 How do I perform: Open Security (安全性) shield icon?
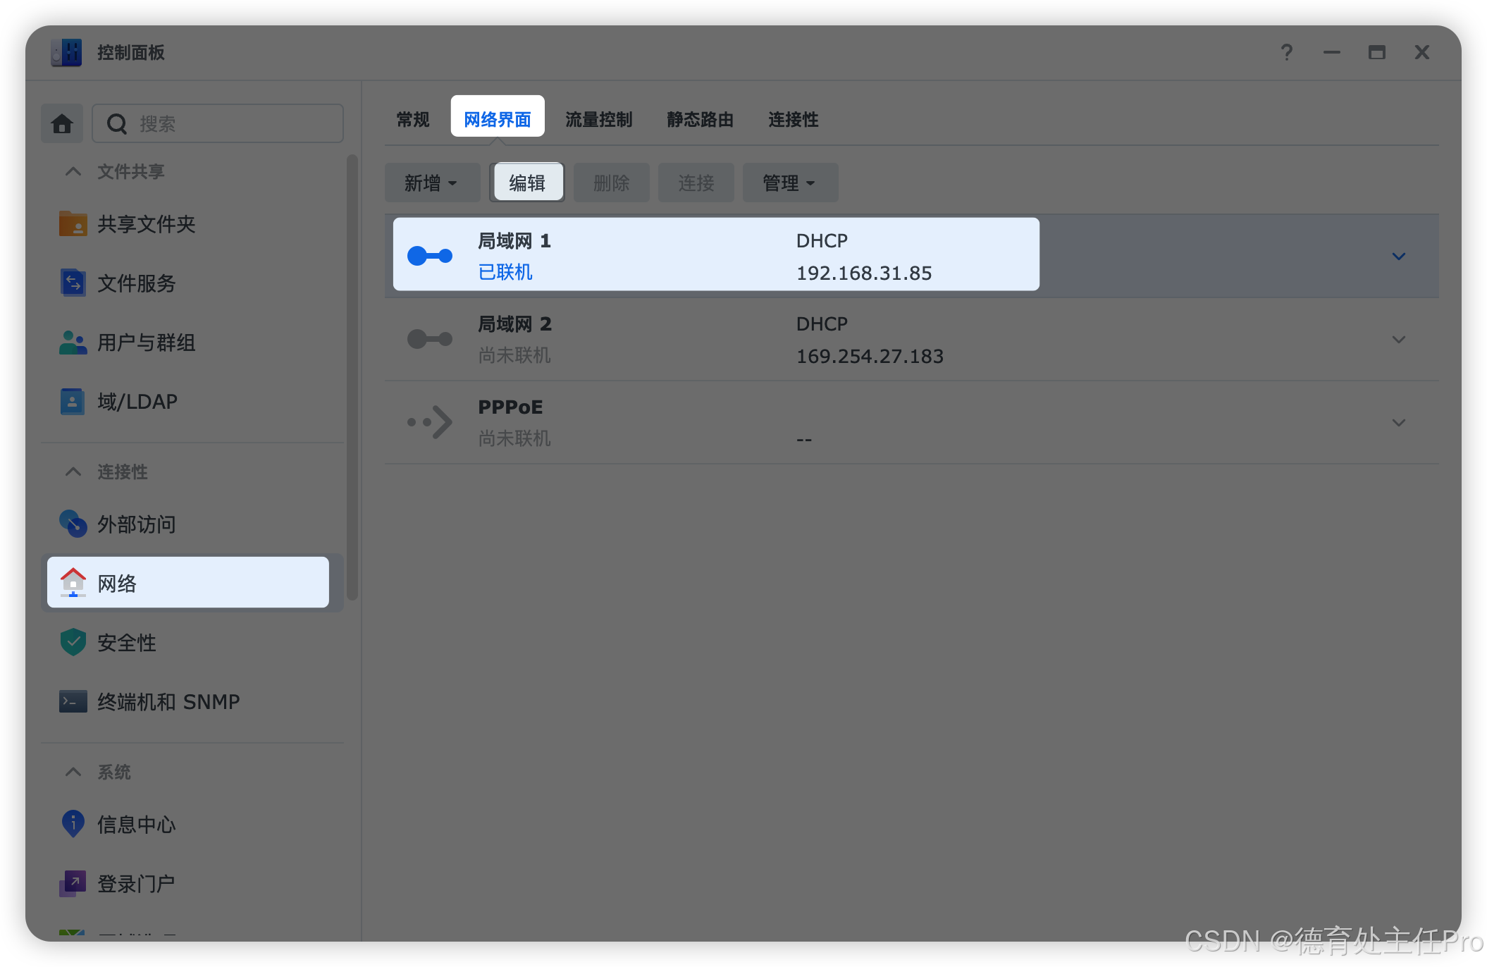73,642
